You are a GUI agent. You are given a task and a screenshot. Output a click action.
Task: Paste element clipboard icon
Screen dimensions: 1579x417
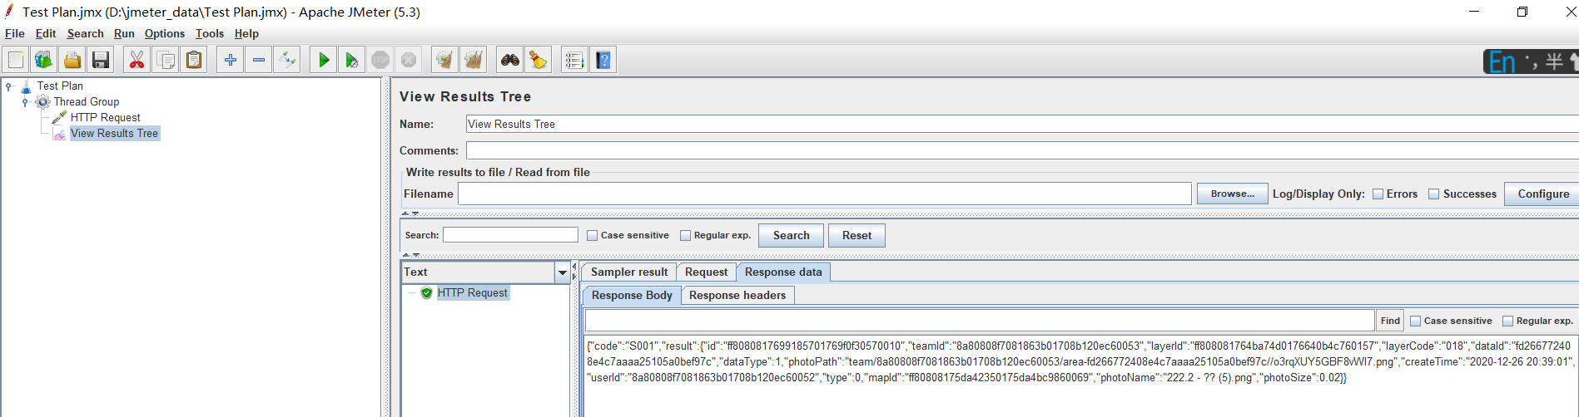click(194, 60)
